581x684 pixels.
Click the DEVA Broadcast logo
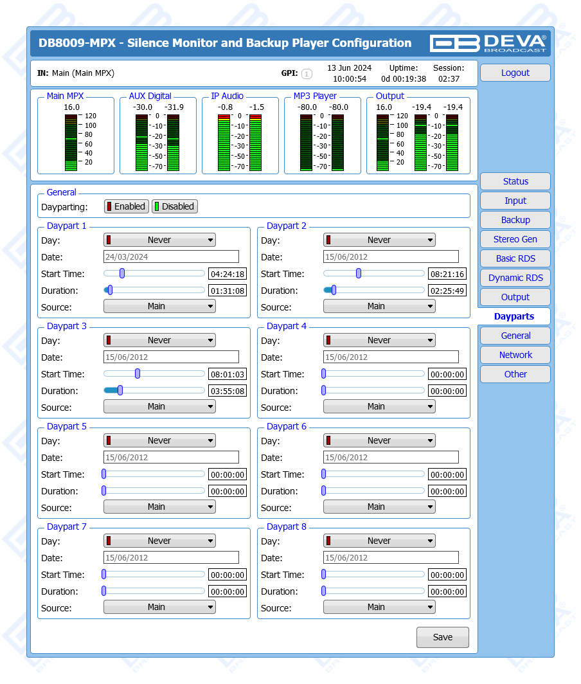pos(488,43)
